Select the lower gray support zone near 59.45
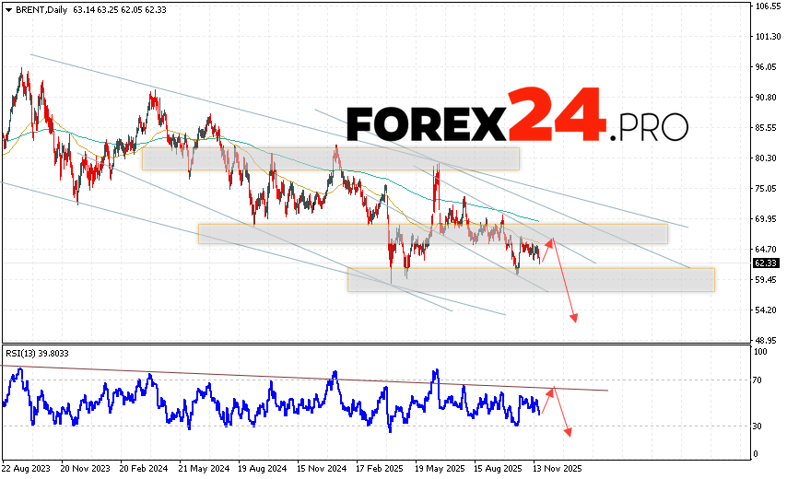The height and width of the screenshot is (479, 787). point(531,279)
